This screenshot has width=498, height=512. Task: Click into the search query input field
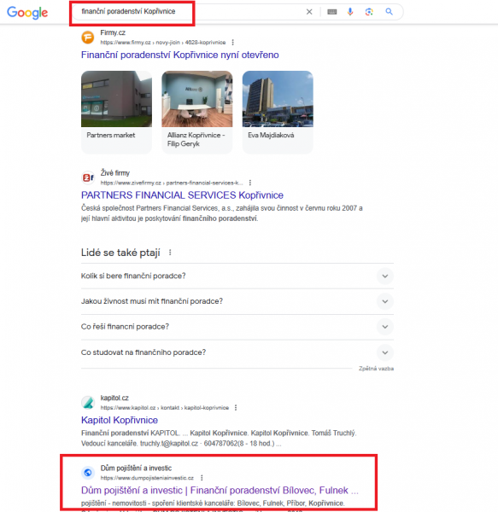[x=186, y=12]
